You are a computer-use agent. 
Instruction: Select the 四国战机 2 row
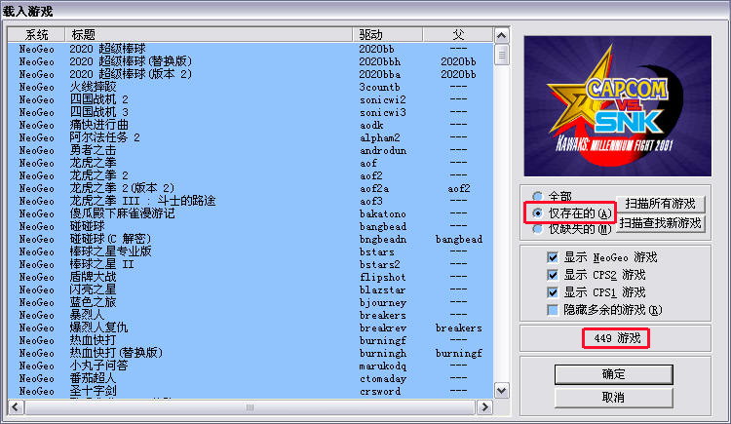[250, 99]
